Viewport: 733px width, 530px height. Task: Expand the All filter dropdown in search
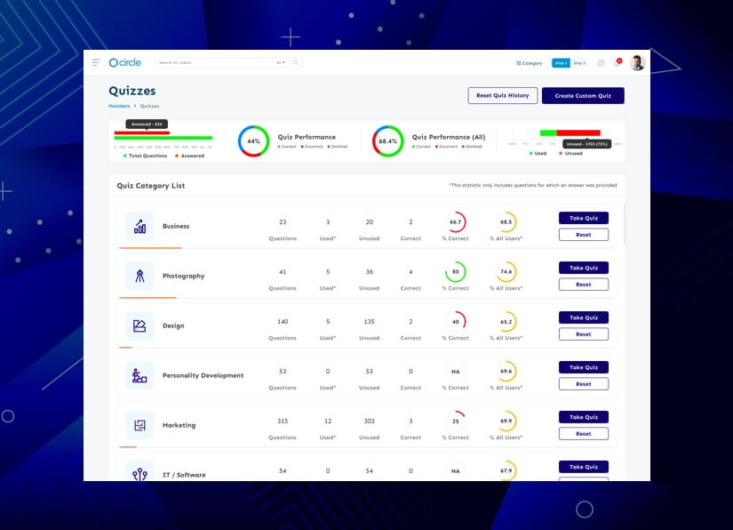coord(280,62)
